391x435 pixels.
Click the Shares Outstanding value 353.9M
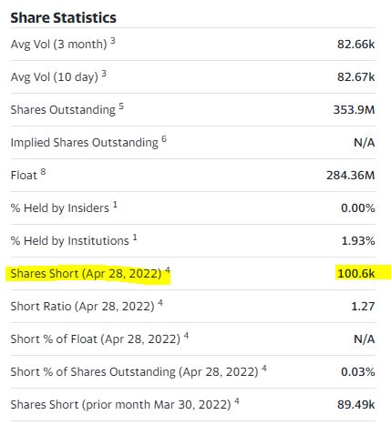point(354,109)
